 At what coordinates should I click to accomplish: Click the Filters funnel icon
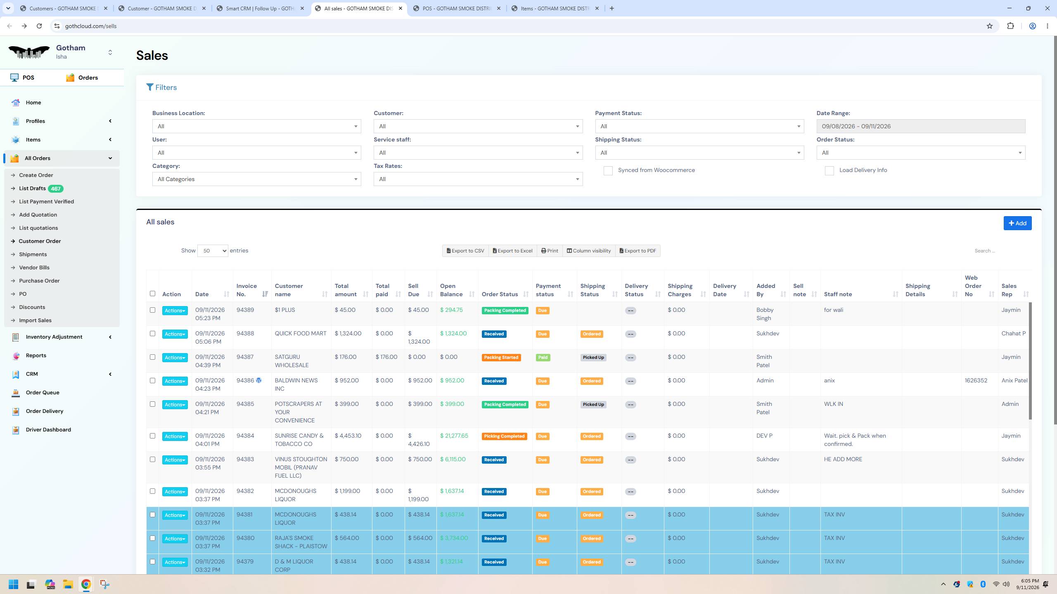click(x=150, y=87)
